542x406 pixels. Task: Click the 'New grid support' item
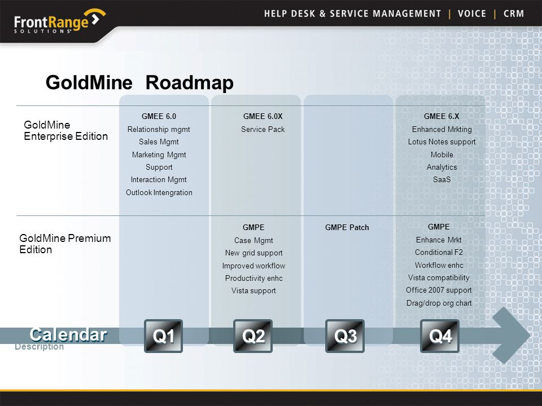253,253
